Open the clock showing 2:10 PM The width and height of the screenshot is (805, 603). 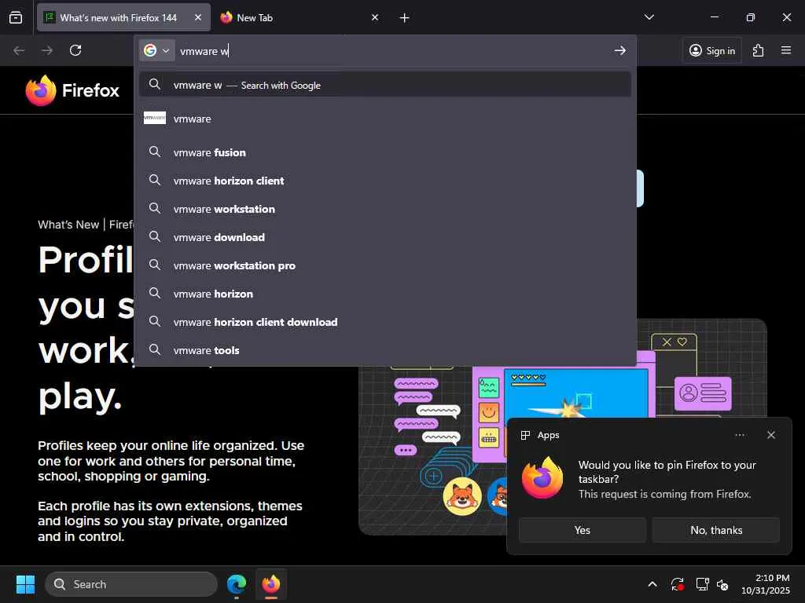coord(766,584)
